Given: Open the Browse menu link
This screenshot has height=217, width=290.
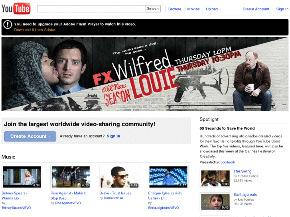Looking at the screenshot, I should click(x=175, y=9).
